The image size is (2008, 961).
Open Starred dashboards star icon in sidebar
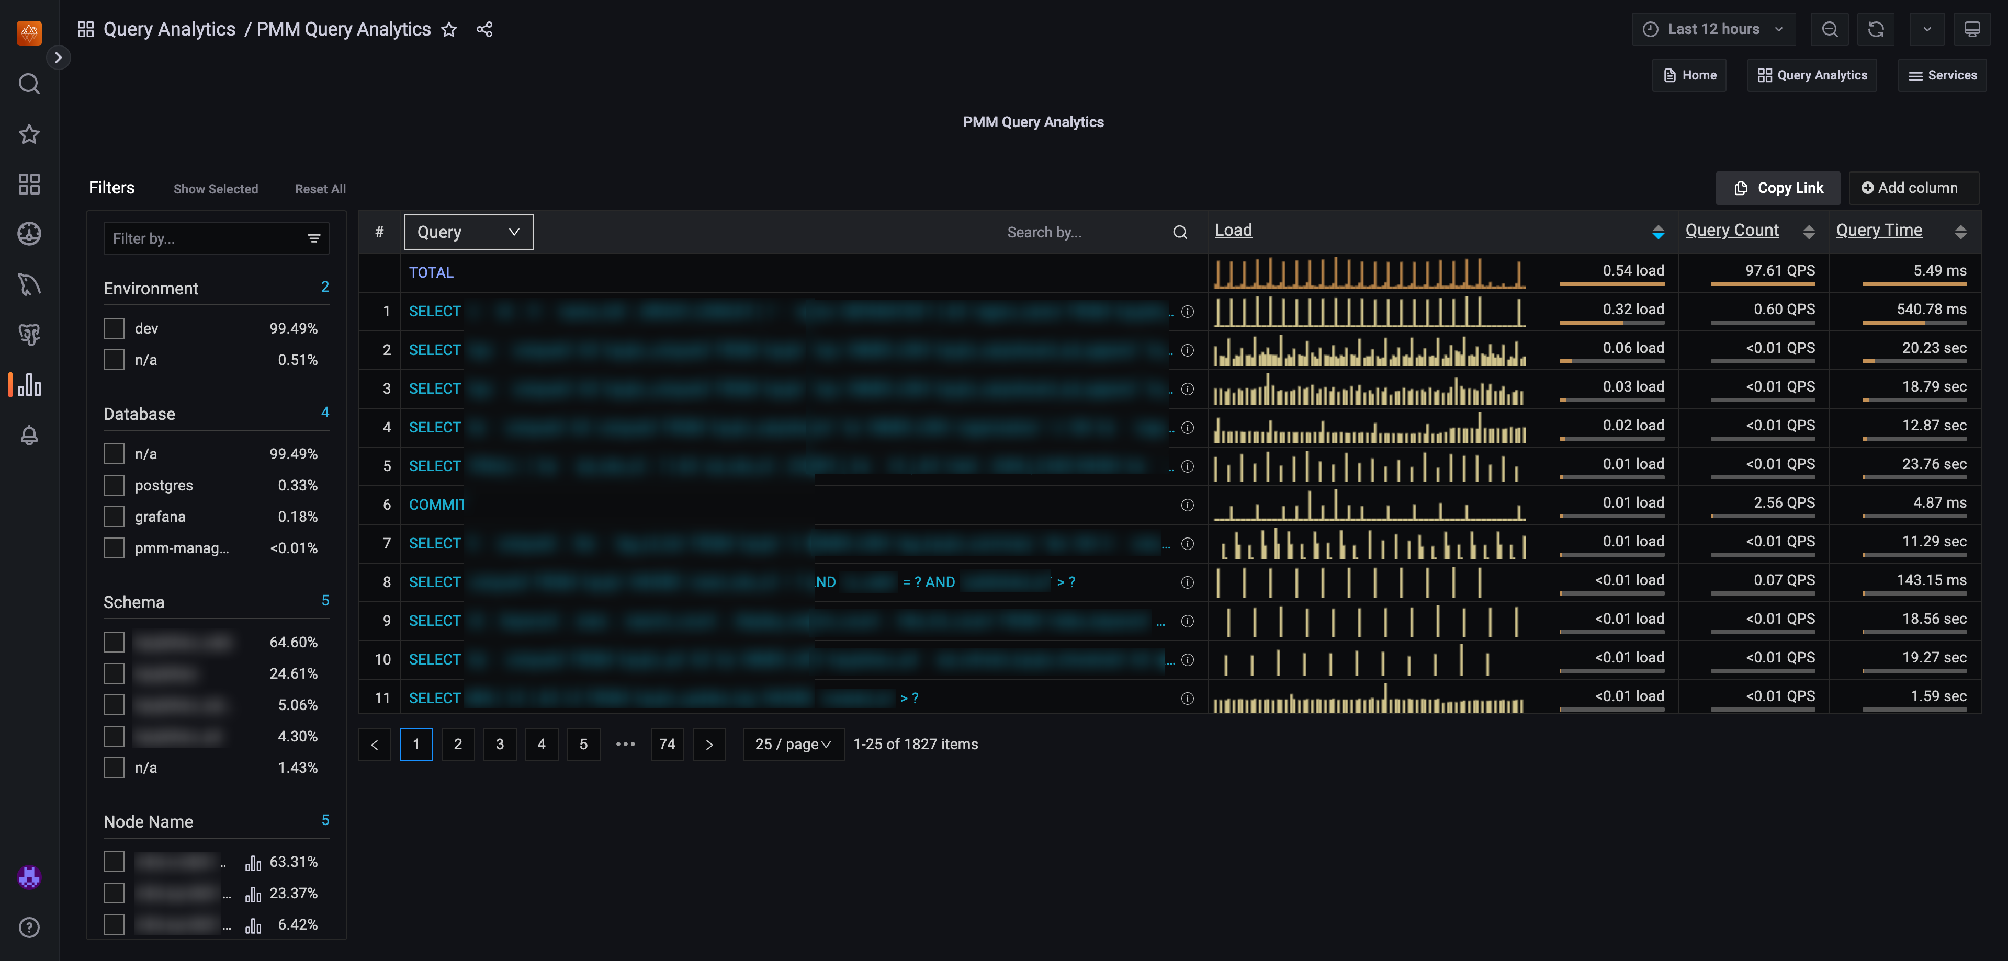click(x=29, y=134)
